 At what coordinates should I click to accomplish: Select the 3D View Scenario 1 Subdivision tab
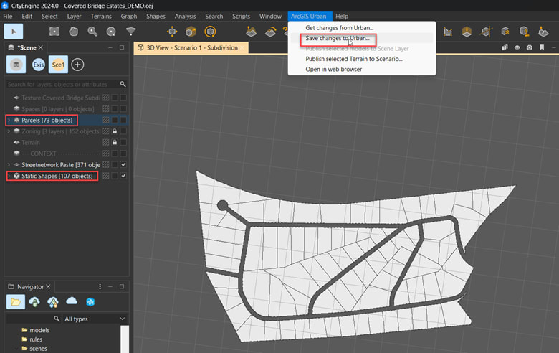(x=191, y=48)
